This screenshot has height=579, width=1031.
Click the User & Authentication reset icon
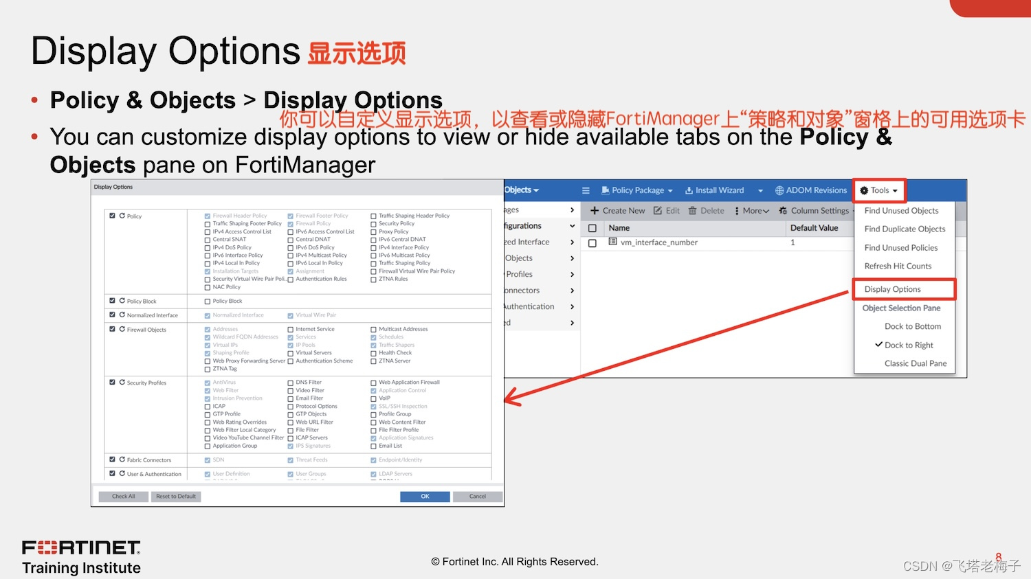[122, 473]
